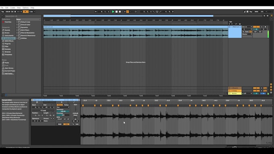
Task: Click the halve BPM button
Action: [64, 119]
